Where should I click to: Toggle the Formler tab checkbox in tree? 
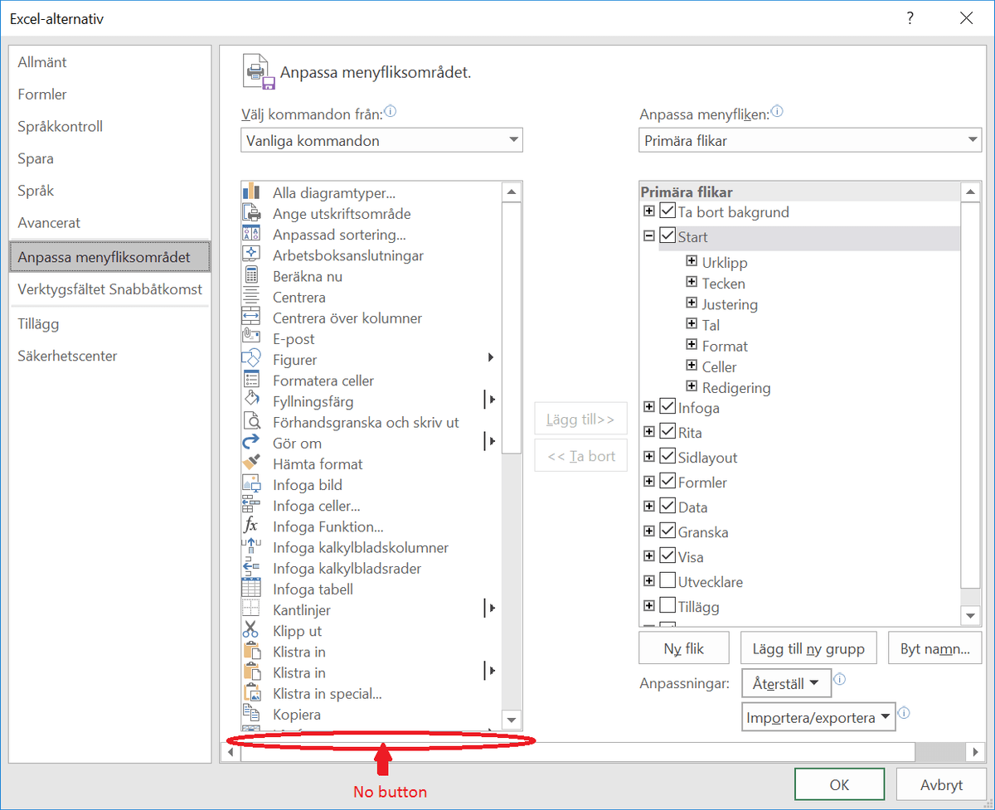667,482
